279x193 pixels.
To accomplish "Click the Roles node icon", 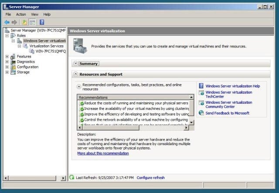I will click(13, 36).
